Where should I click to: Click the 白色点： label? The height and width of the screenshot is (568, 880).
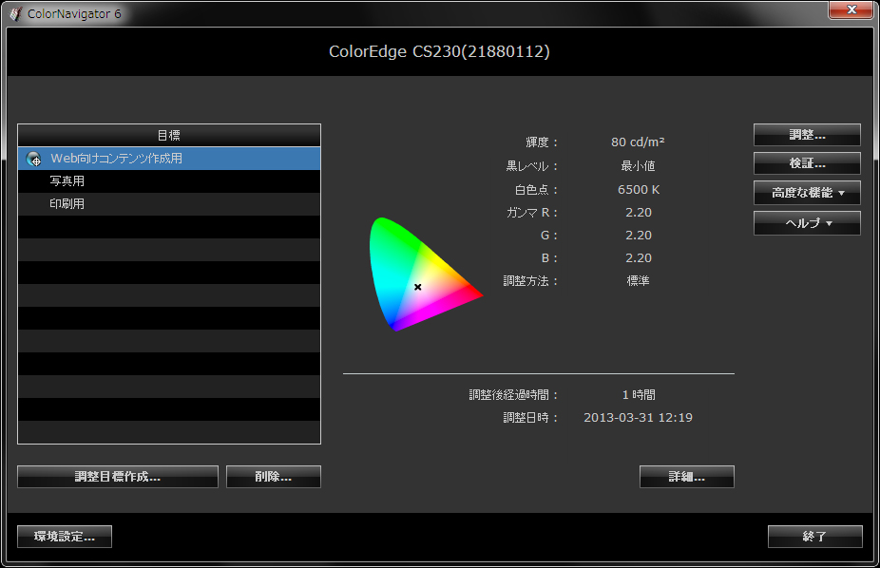pyautogui.click(x=537, y=190)
